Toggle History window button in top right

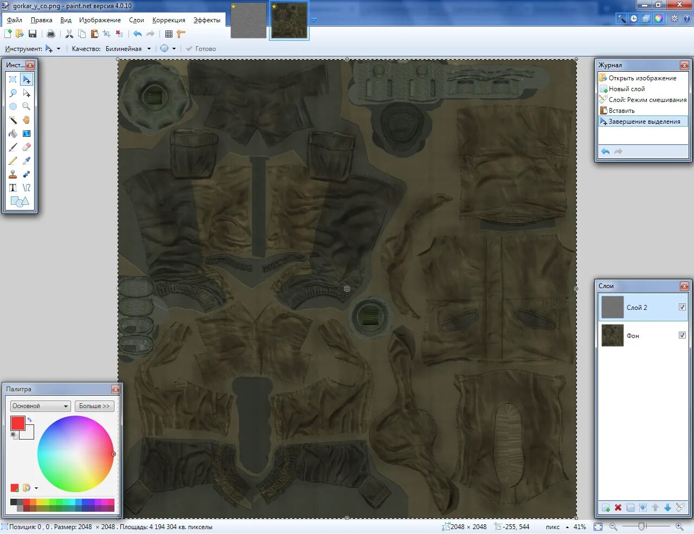[x=634, y=18]
